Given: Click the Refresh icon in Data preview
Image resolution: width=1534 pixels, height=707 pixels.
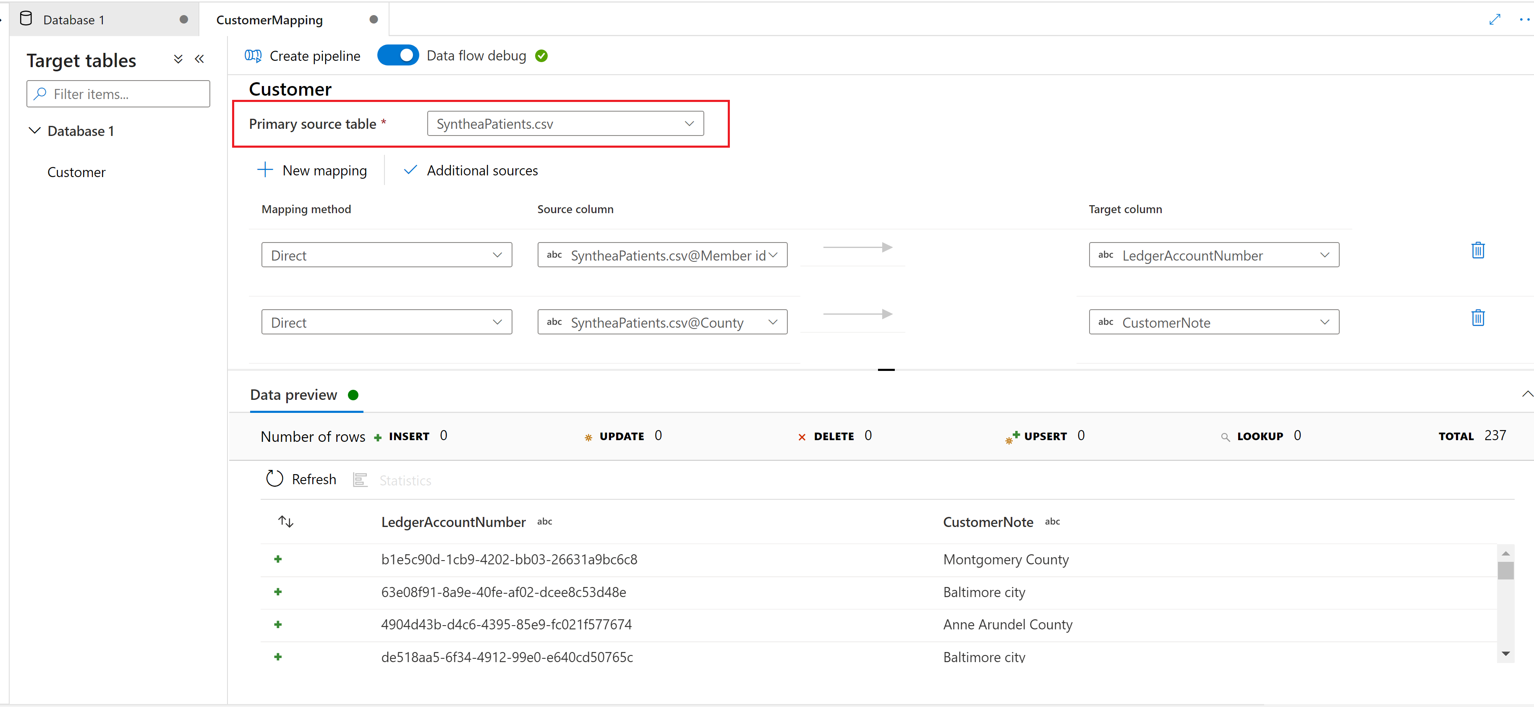Looking at the screenshot, I should (x=275, y=479).
